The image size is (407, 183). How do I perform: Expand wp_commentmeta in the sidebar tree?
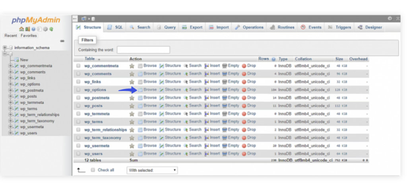10,66
